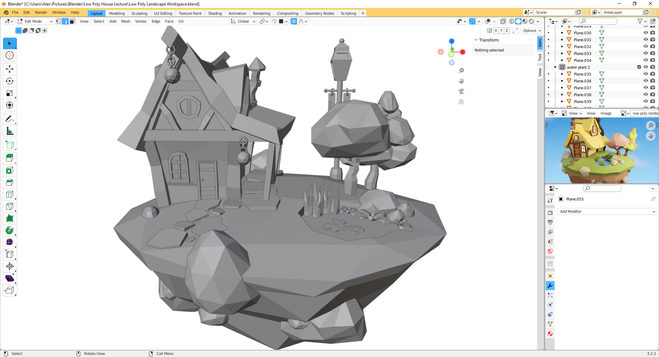Select the Cursor tool in the toolbar
The image size is (659, 357).
10,55
